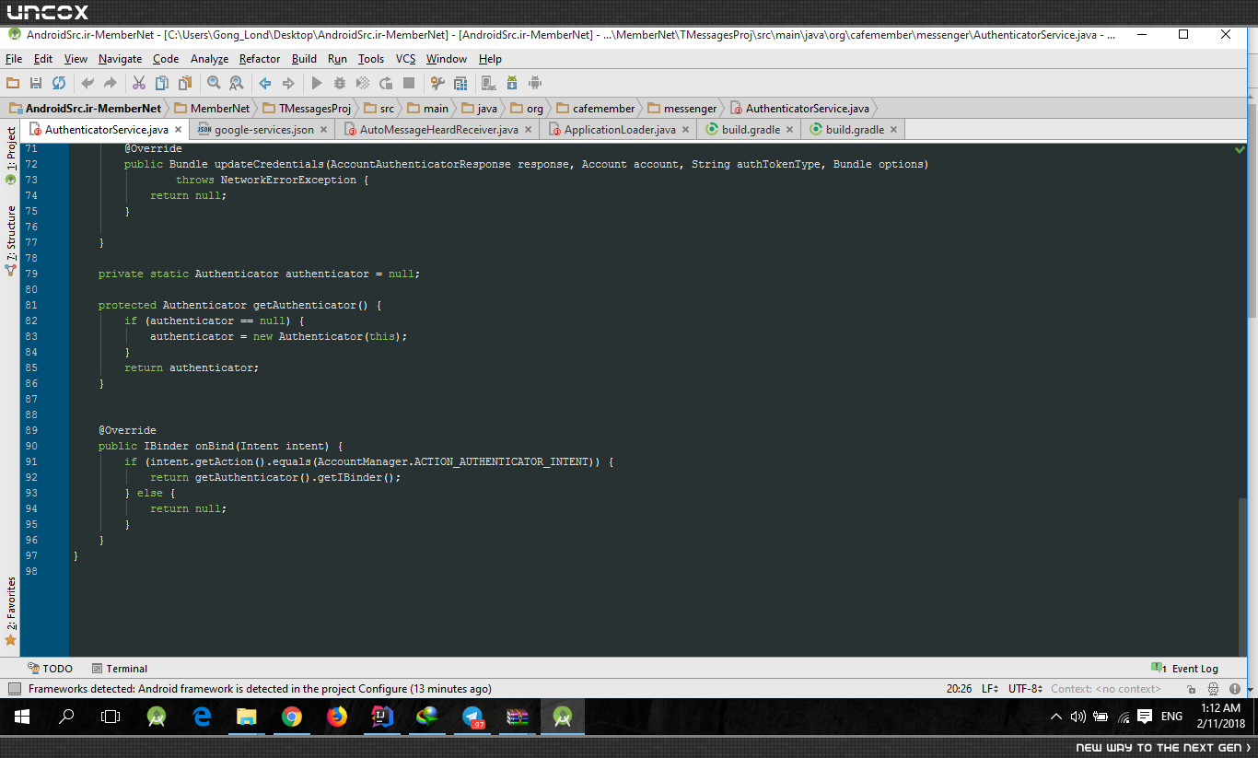The width and height of the screenshot is (1258, 758).
Task: Click MemberNet in the breadcrumb bar
Action: [x=211, y=109]
